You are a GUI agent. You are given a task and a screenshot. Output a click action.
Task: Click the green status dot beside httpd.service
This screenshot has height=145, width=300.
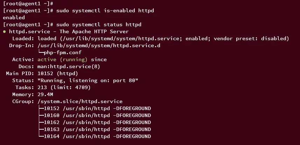[x=5, y=32]
